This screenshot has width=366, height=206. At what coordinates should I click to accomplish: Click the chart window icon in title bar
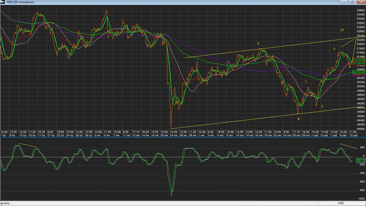(x=2, y=2)
